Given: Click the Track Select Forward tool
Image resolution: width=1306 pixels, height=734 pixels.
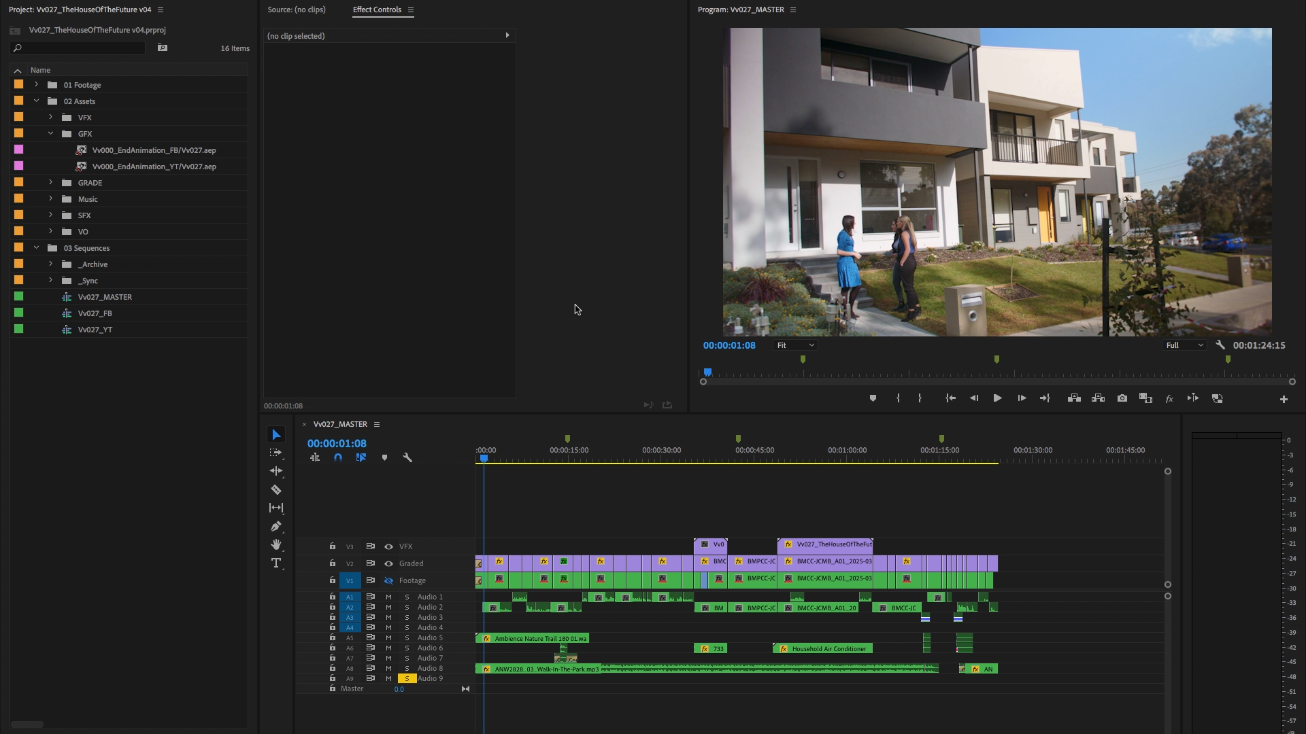Looking at the screenshot, I should click(x=275, y=453).
